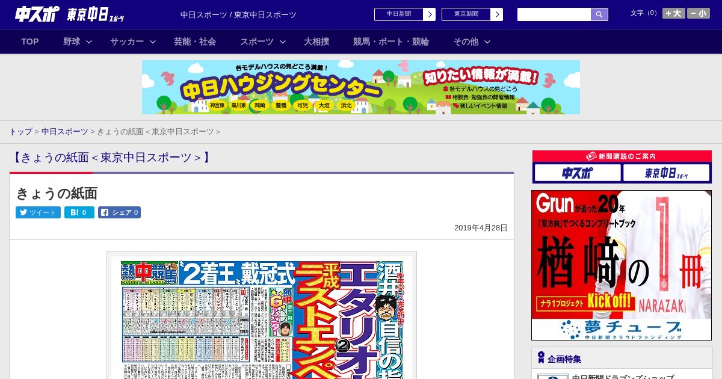
Task: Open 競馬・ボート・競輪 section
Action: 391,42
